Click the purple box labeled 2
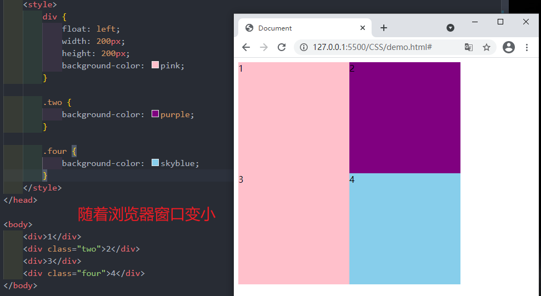The width and height of the screenshot is (541, 296). 404,118
